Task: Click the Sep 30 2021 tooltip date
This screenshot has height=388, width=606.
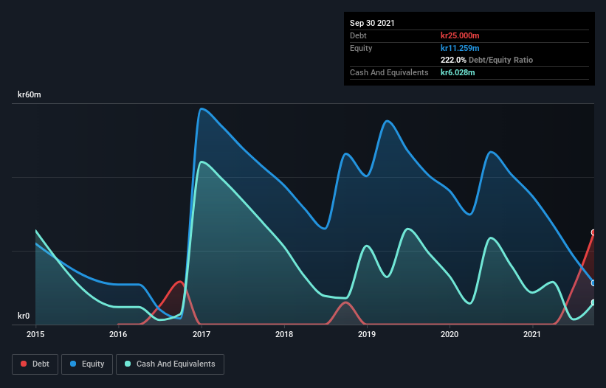Action: pyautogui.click(x=372, y=23)
